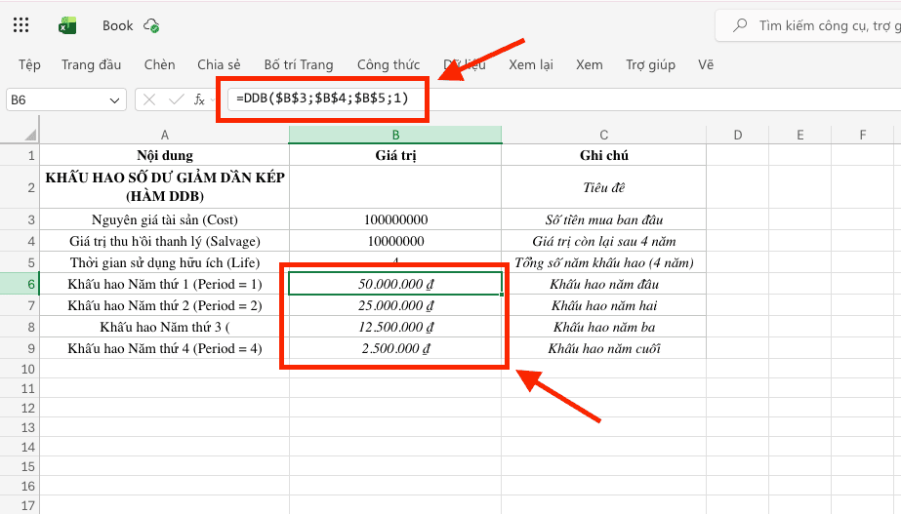This screenshot has height=514, width=901.
Task: Click the cloud saved status icon
Action: pos(151,25)
